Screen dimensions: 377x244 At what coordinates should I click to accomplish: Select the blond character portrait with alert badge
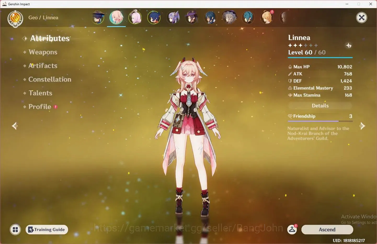tap(267, 18)
